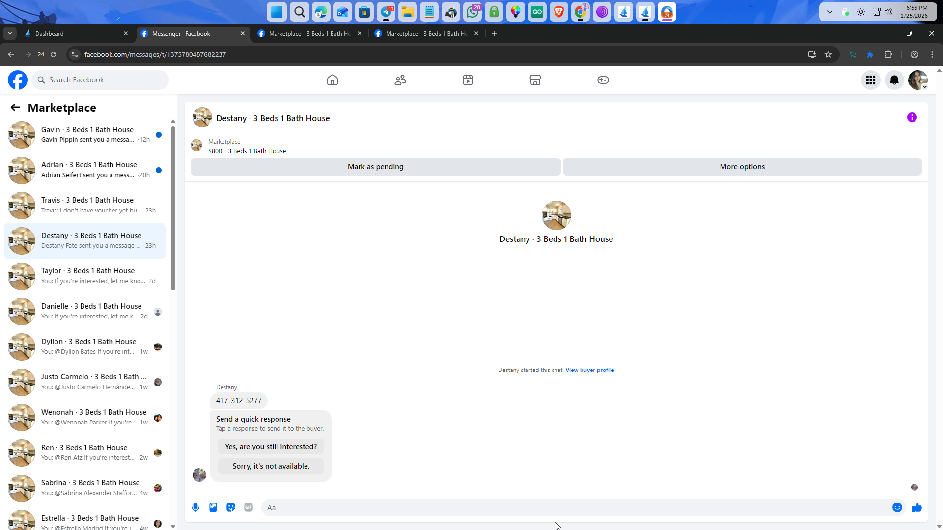This screenshot has height=530, width=943.
Task: Open Travis's conversation about the voucher
Action: pos(84,206)
